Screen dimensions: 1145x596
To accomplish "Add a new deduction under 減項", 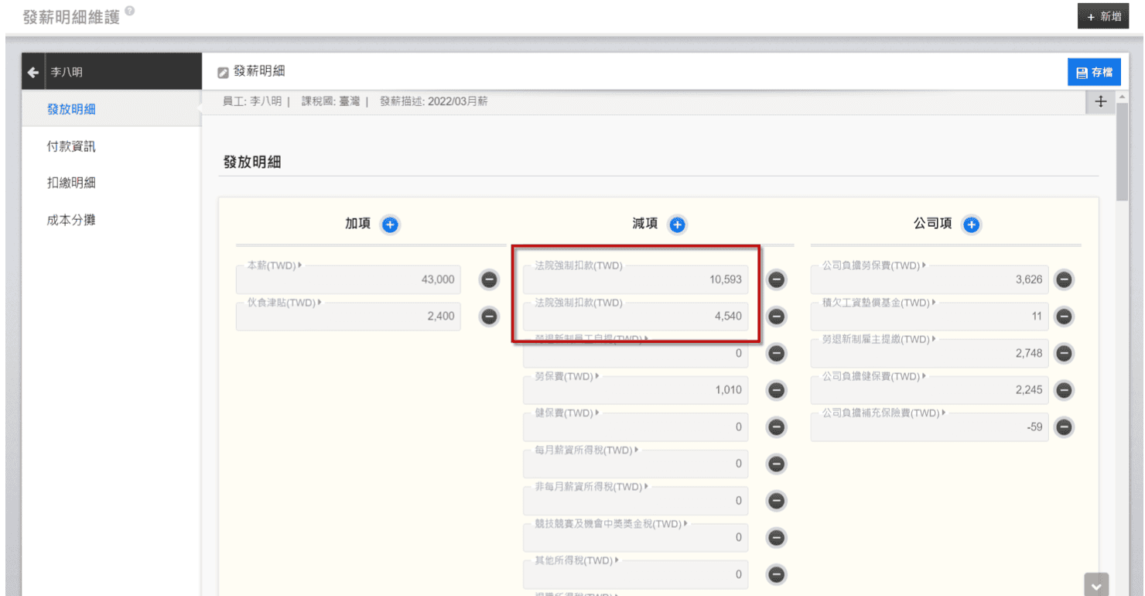I will tap(677, 224).
